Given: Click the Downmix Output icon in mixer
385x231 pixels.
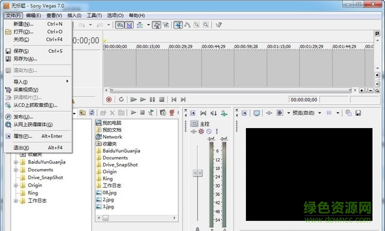Looking at the screenshot, I should point(203,113).
